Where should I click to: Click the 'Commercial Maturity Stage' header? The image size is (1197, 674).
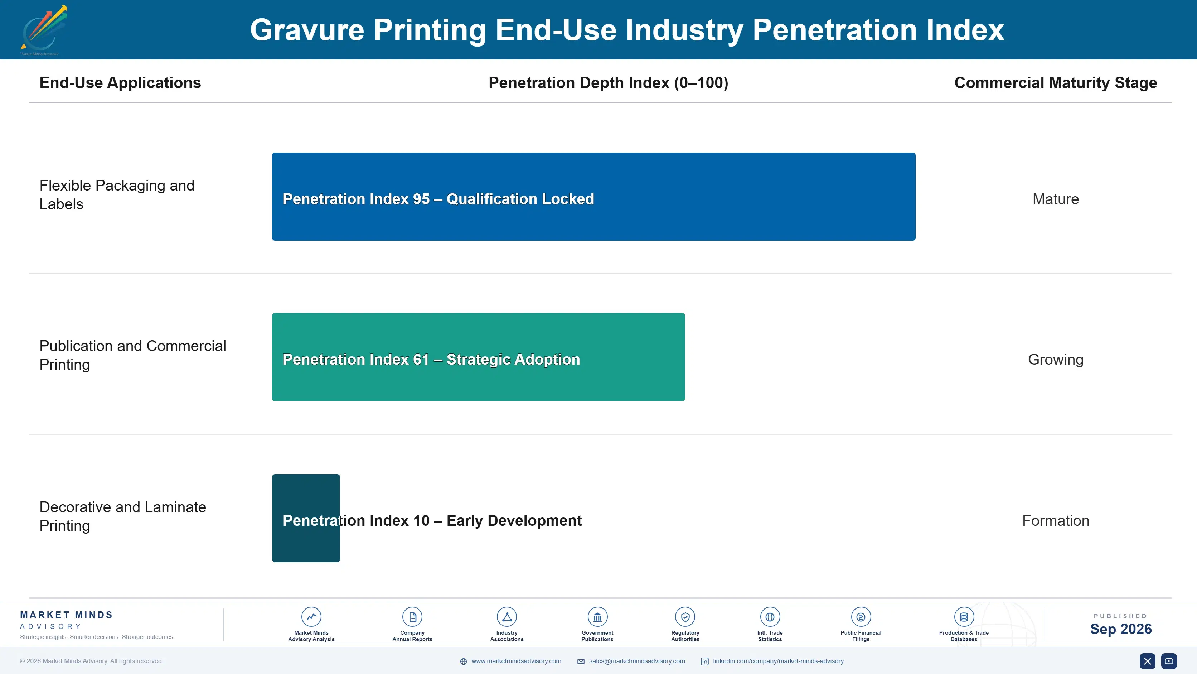[1055, 83]
